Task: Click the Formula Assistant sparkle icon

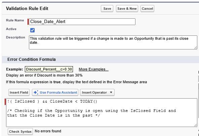Action: point(36,93)
